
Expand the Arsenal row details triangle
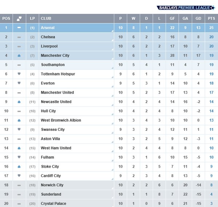[x=112, y=31]
